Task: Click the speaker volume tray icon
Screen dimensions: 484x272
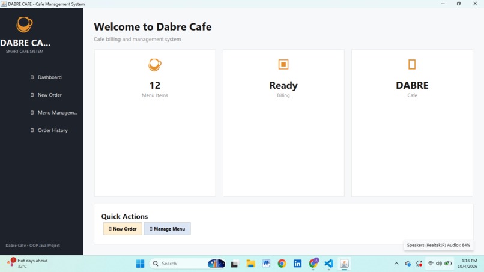Action: [438, 264]
